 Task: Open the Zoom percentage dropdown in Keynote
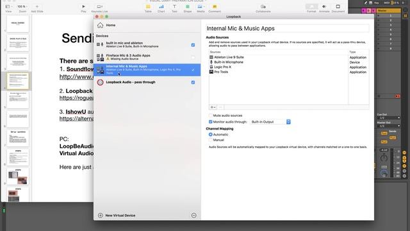coord(22,8)
